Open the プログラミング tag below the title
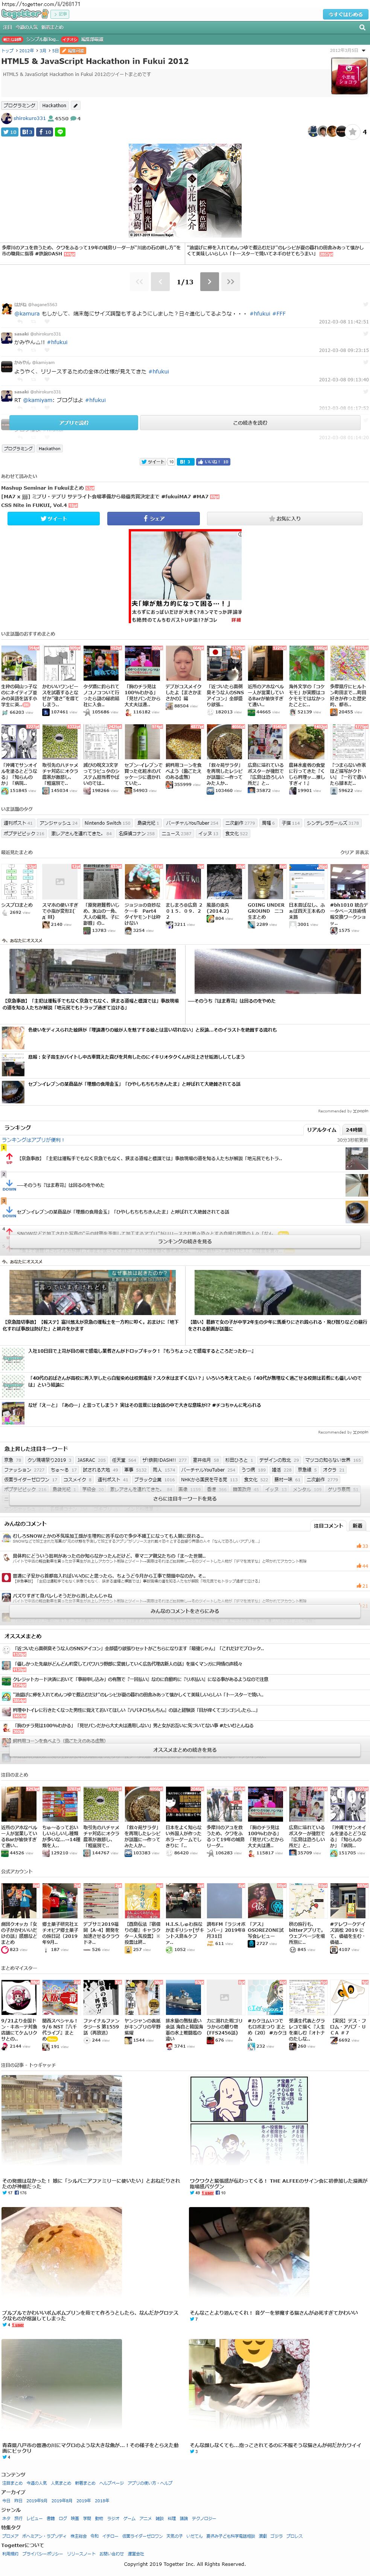 click(19, 105)
